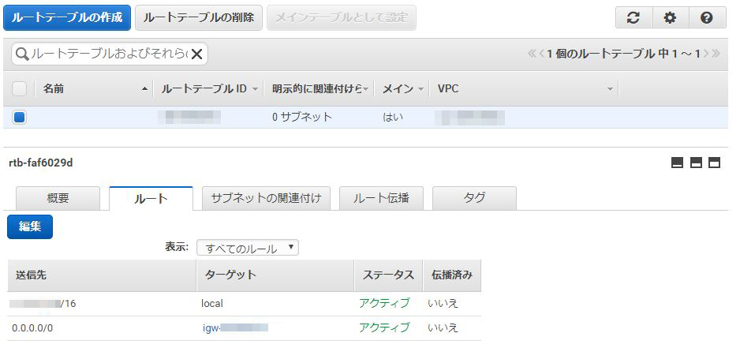Uncheck the selected route table row checkbox
This screenshot has width=740, height=348.
click(20, 117)
